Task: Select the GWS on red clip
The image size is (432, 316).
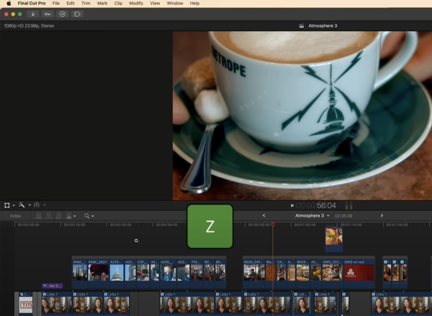Action: [x=359, y=274]
